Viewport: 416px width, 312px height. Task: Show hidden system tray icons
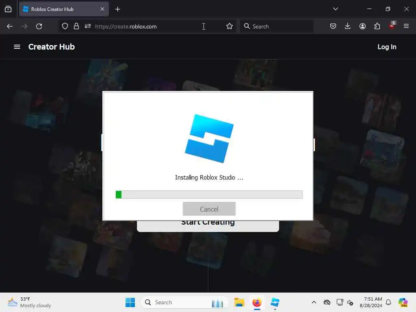(314, 302)
